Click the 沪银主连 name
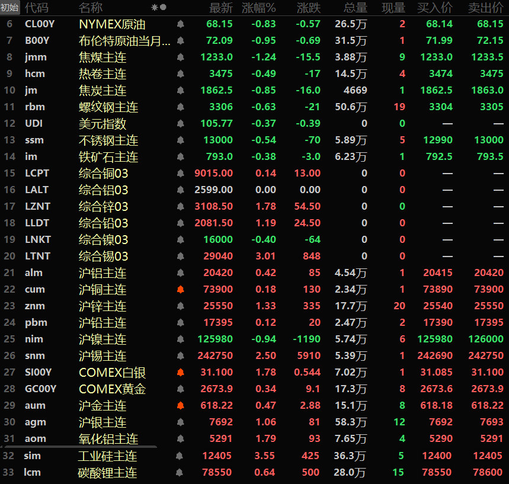The width and height of the screenshot is (509, 484). 103,422
